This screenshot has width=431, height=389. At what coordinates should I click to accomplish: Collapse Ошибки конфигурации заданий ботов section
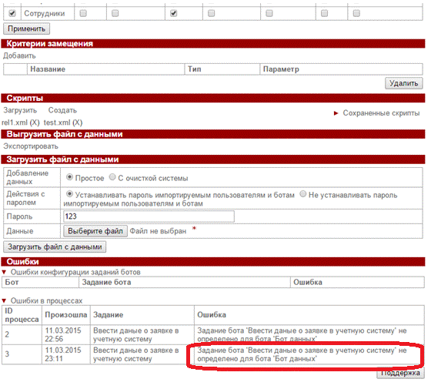[x=4, y=272]
